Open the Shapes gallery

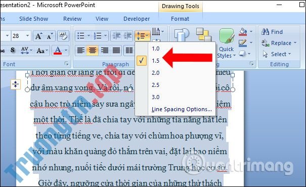[182, 35]
